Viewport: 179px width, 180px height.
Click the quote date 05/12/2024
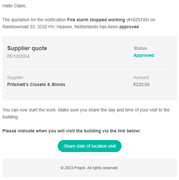(18, 56)
